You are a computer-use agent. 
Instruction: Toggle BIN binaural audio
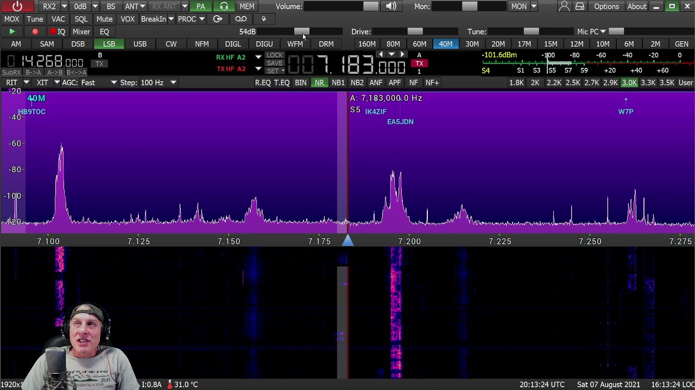pos(300,82)
